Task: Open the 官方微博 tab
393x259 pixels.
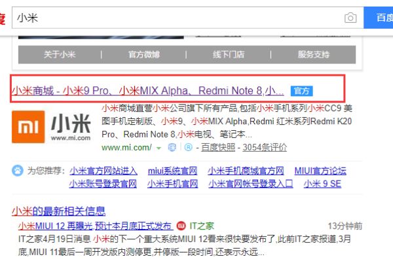Action: 144,54
